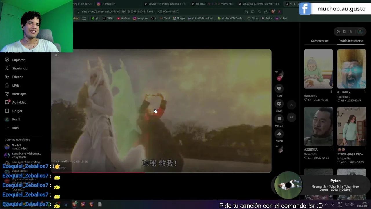Viewport: 371px width, 209px height.
Task: Open options for video dated 2025-12-30
Action: pyautogui.click(x=332, y=149)
